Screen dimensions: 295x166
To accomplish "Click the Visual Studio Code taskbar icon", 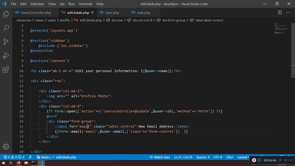I will pyautogui.click(x=41, y=163).
